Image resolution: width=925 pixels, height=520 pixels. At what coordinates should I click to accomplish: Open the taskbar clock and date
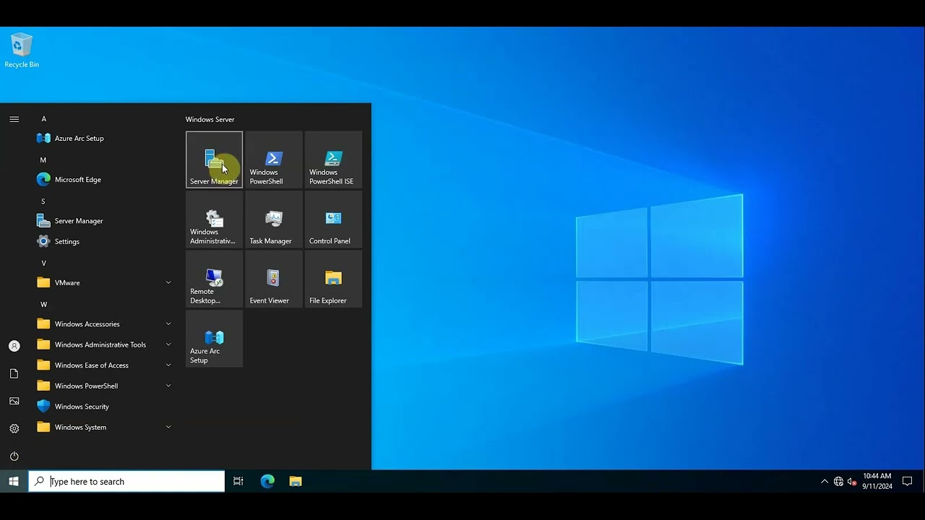point(877,481)
